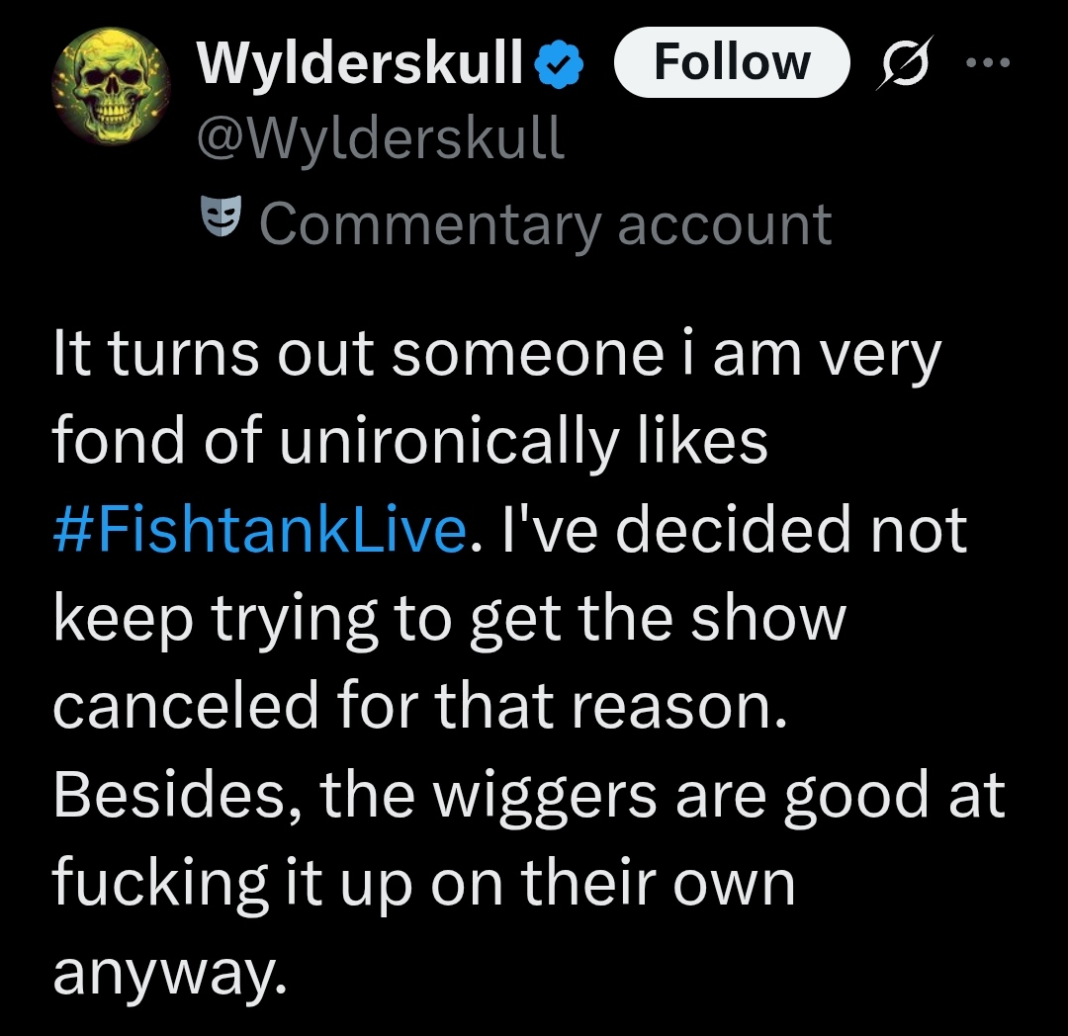Click the words "fond of" in the post

[157, 441]
